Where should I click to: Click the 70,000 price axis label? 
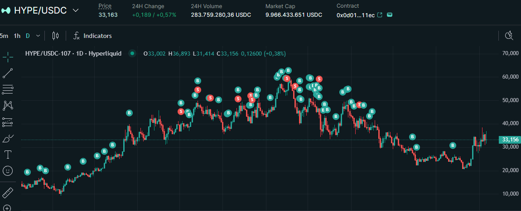coord(510,53)
